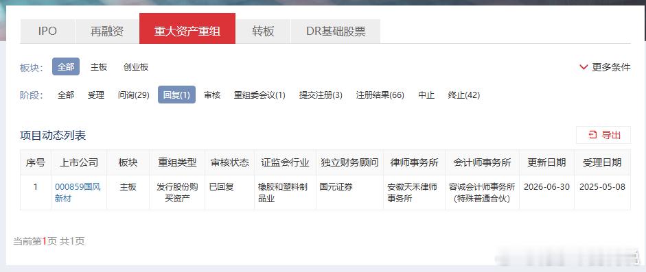646x272 pixels.
Task: Open the 转板 tab
Action: pos(263,32)
